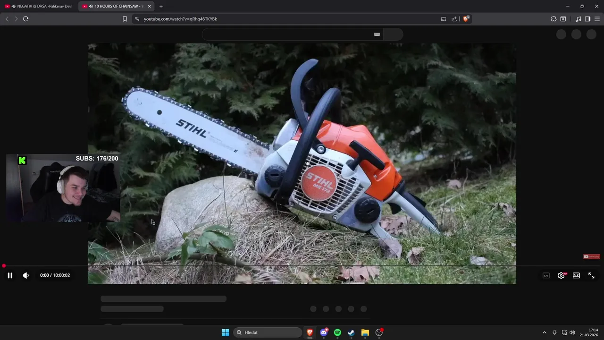Toggle video subtitles button

pos(546,275)
